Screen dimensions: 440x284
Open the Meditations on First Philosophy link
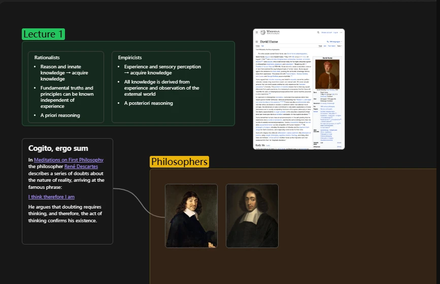[x=67, y=160]
